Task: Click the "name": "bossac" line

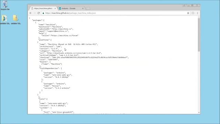Action: coord(52,86)
